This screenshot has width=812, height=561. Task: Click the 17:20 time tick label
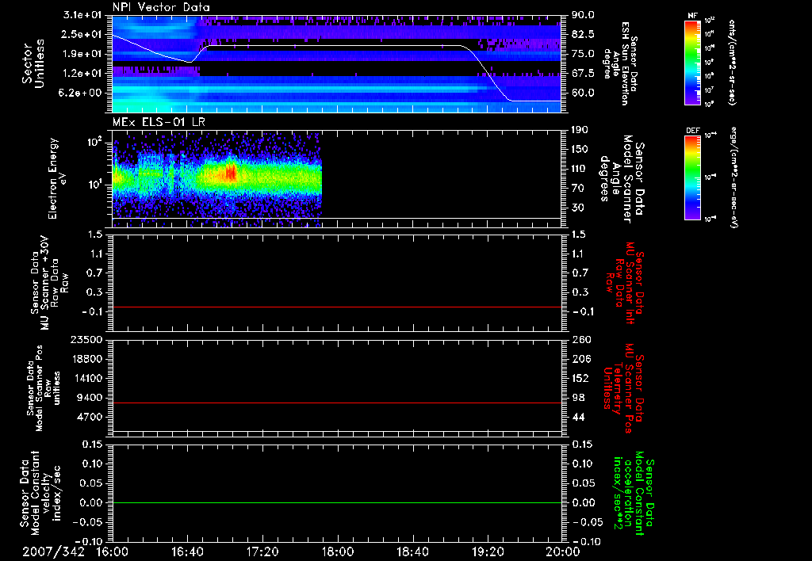(262, 551)
